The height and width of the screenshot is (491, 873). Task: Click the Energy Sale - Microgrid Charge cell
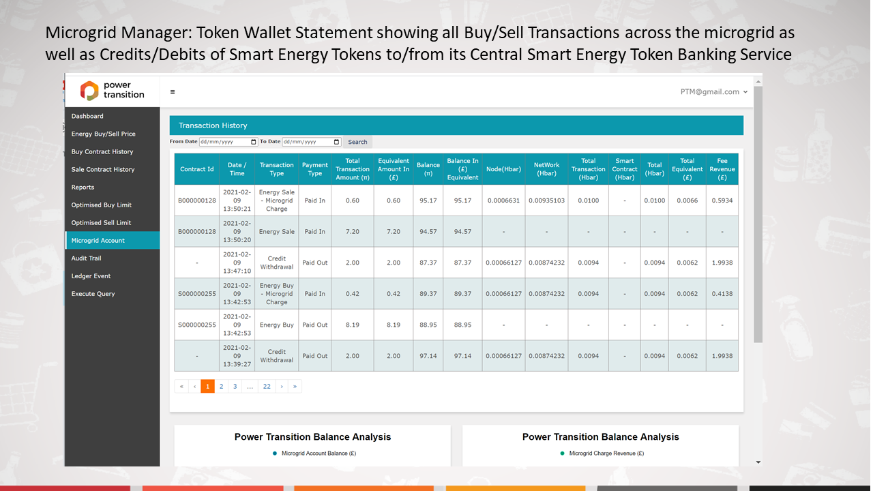tap(277, 200)
